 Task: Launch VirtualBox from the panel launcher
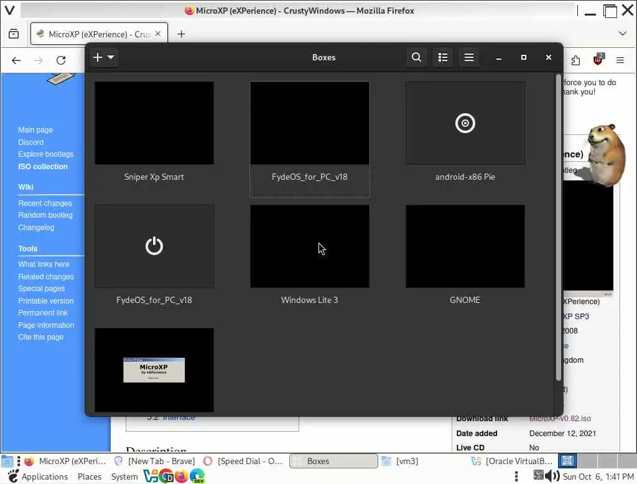point(151,476)
